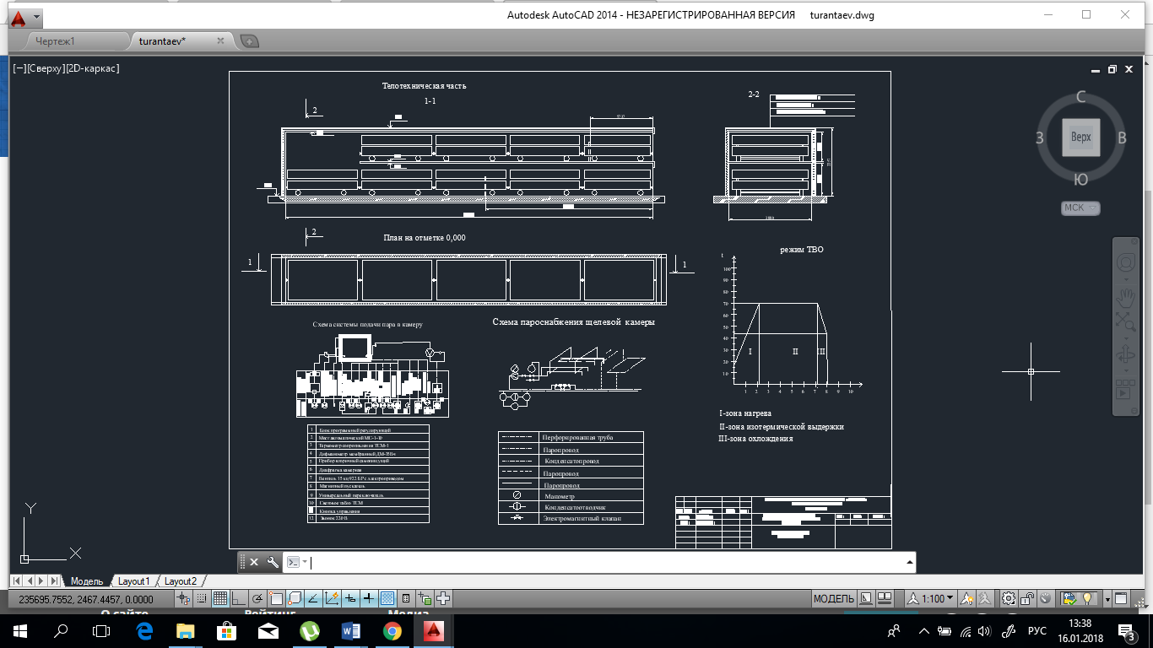
Task: Expand orbit options arrow in navigation bar
Action: pos(1126,372)
